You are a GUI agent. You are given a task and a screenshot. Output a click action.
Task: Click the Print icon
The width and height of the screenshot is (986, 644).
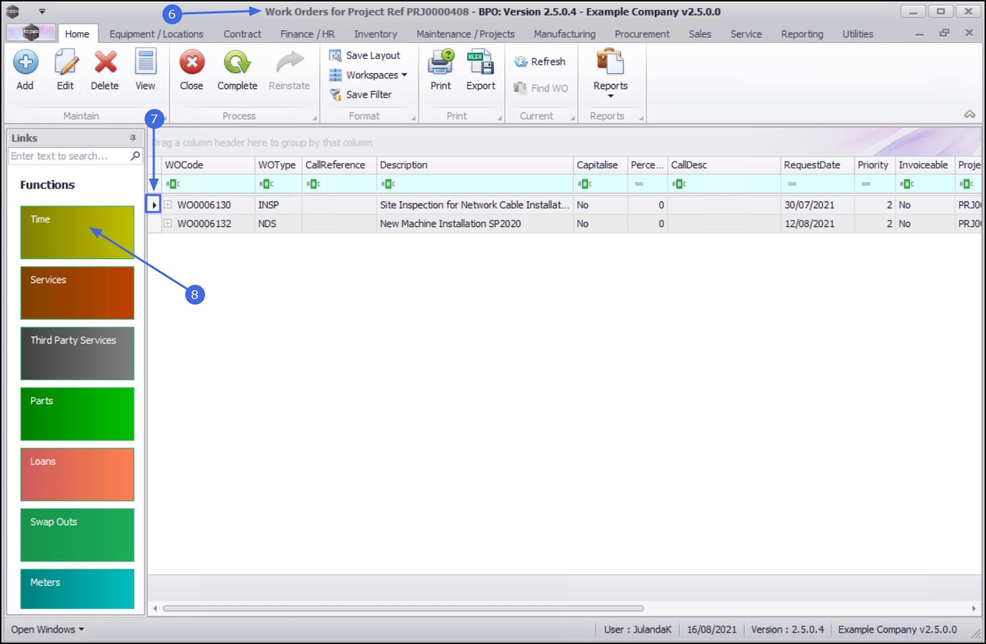(441, 63)
